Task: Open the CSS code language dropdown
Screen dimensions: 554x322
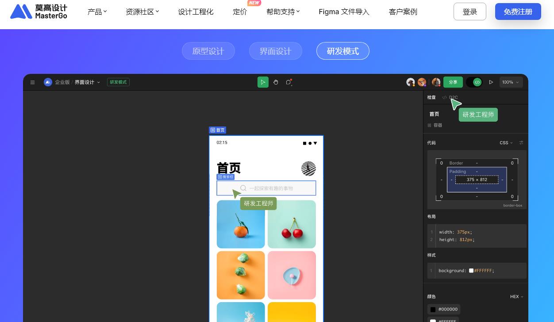Action: click(506, 143)
